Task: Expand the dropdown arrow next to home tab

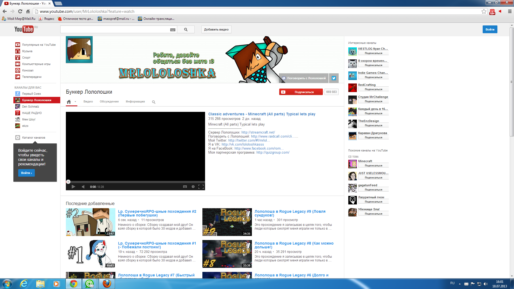Action: pos(75,102)
